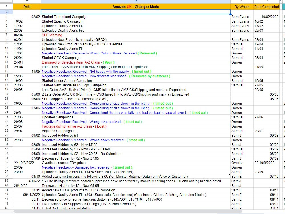This screenshot has width=285, height=214.
Task: Click 'Updated Campaigns' cell
Action: pyautogui.click(x=136, y=117)
